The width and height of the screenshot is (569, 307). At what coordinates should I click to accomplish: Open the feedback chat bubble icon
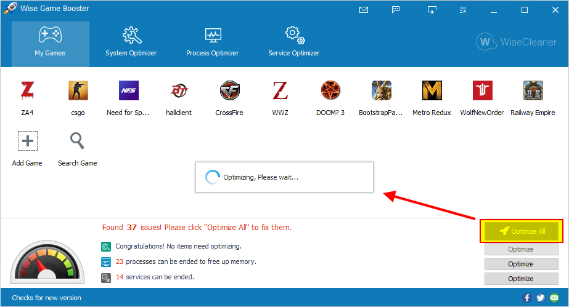click(x=396, y=10)
